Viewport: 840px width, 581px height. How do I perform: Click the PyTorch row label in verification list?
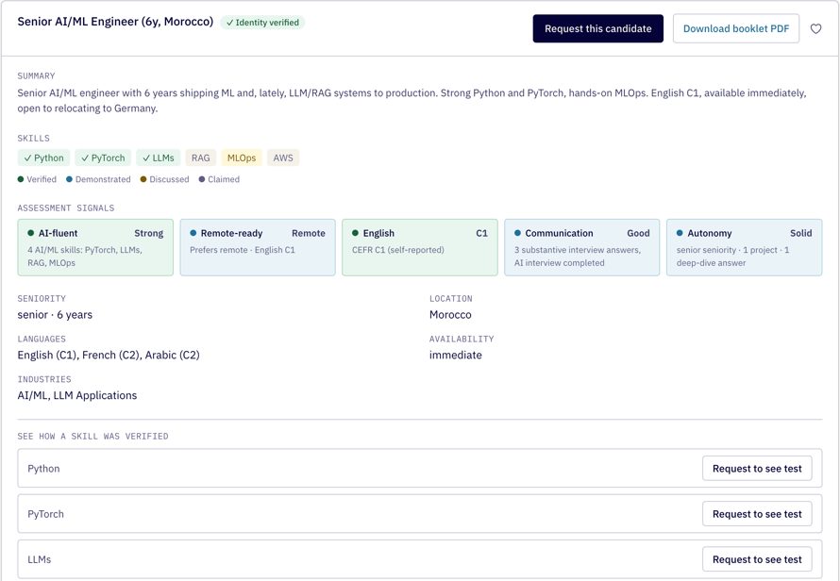pyautogui.click(x=45, y=514)
